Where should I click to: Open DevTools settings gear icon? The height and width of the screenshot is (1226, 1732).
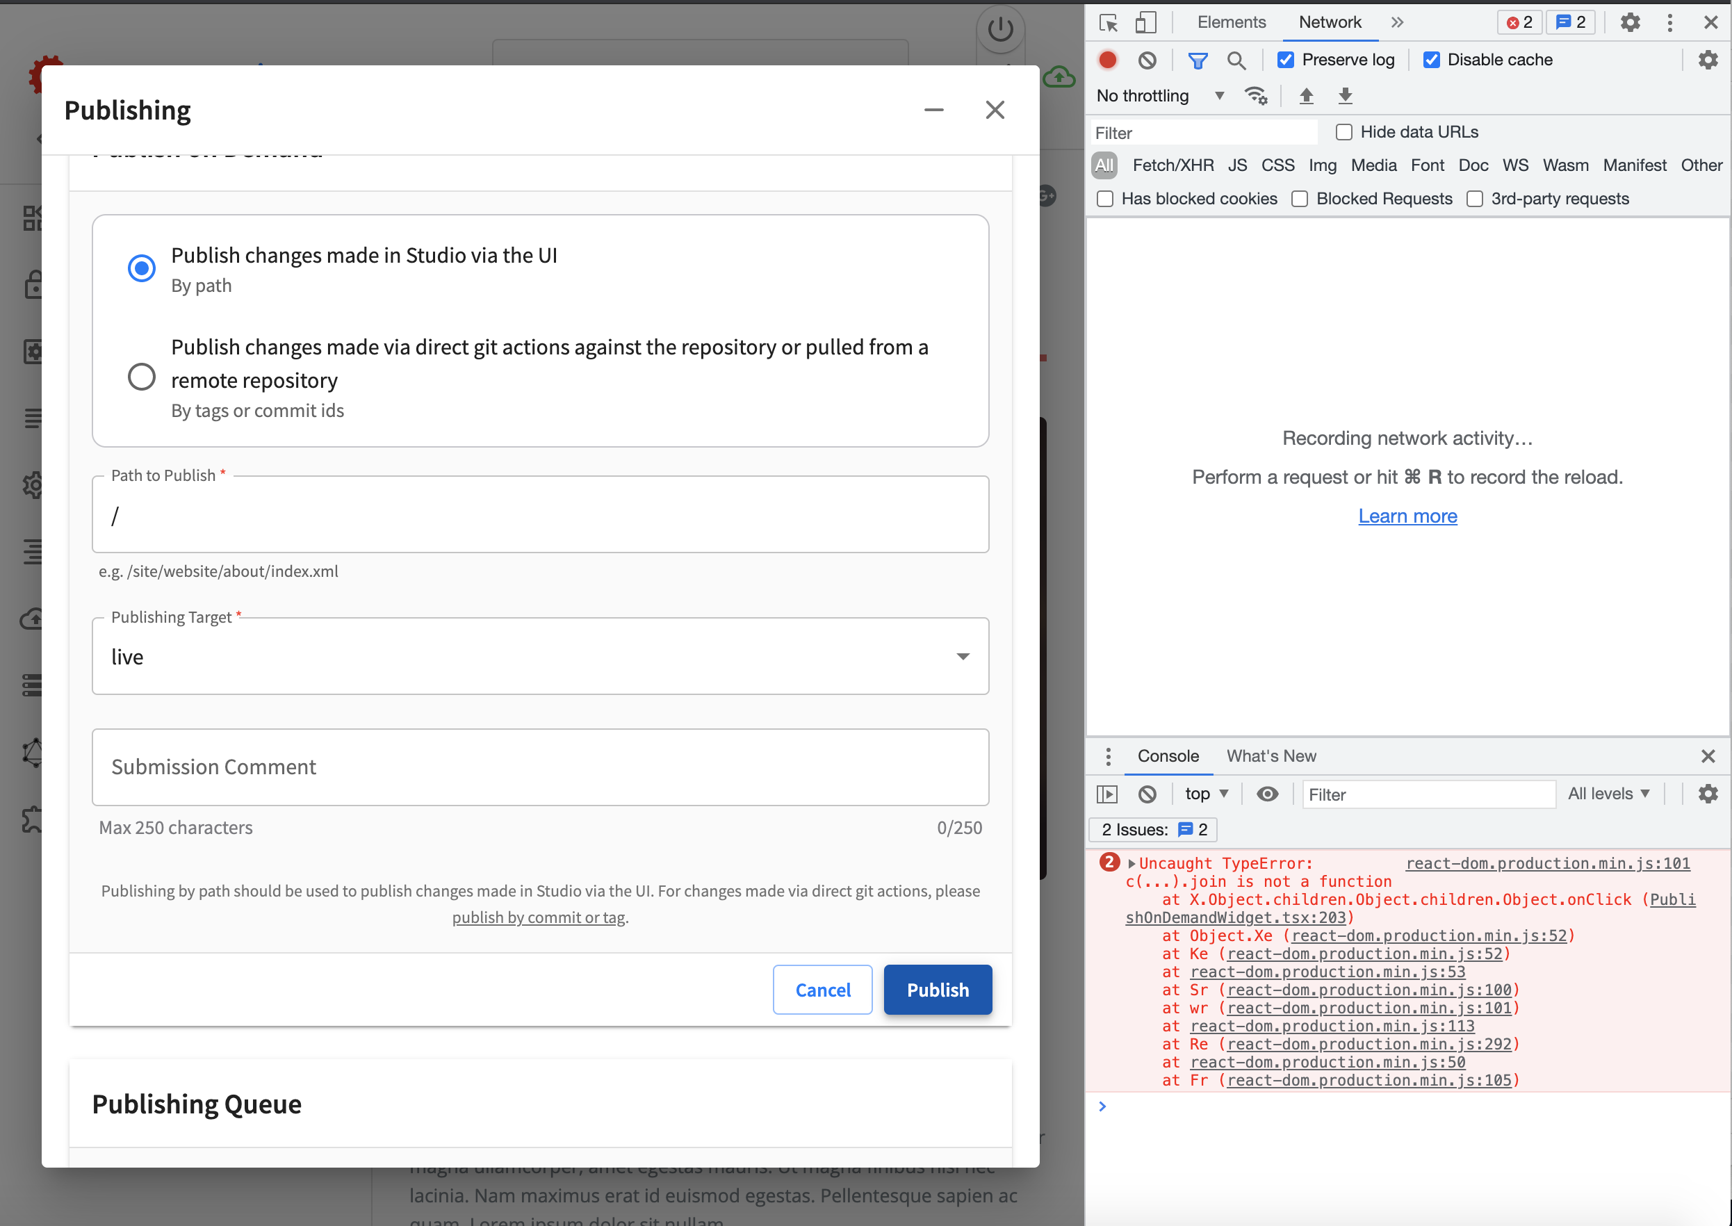[x=1630, y=23]
